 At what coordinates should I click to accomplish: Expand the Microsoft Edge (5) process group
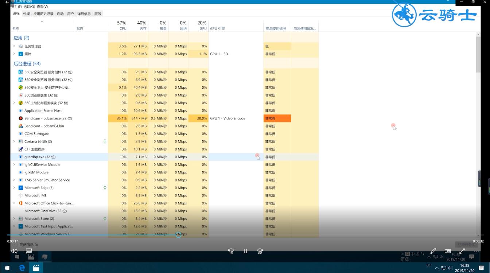(14, 188)
